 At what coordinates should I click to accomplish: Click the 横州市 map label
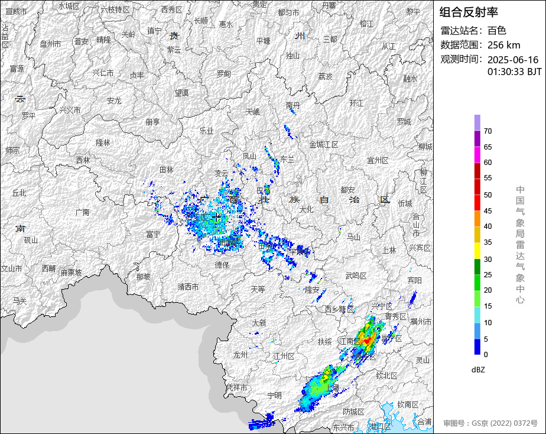[x=421, y=322]
